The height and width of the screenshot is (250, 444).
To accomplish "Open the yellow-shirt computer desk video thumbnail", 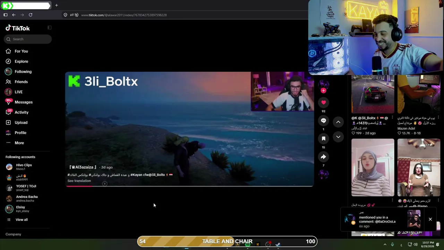I will pyautogui.click(x=419, y=94).
